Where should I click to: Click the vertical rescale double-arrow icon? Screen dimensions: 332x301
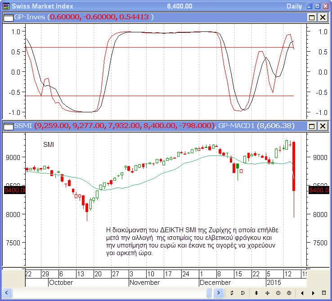click(256, 293)
